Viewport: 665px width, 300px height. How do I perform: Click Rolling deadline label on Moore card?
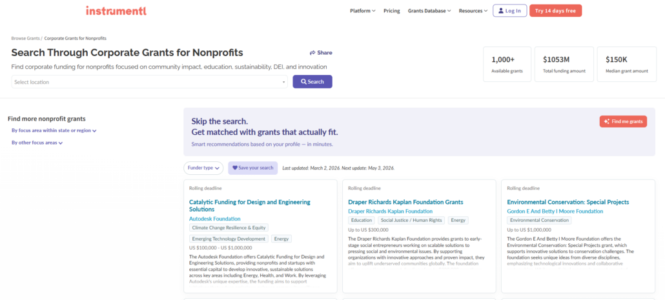(x=524, y=188)
